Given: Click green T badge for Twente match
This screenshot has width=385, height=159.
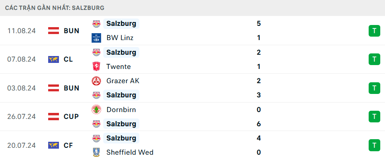Looking at the screenshot, I should 374,59.
